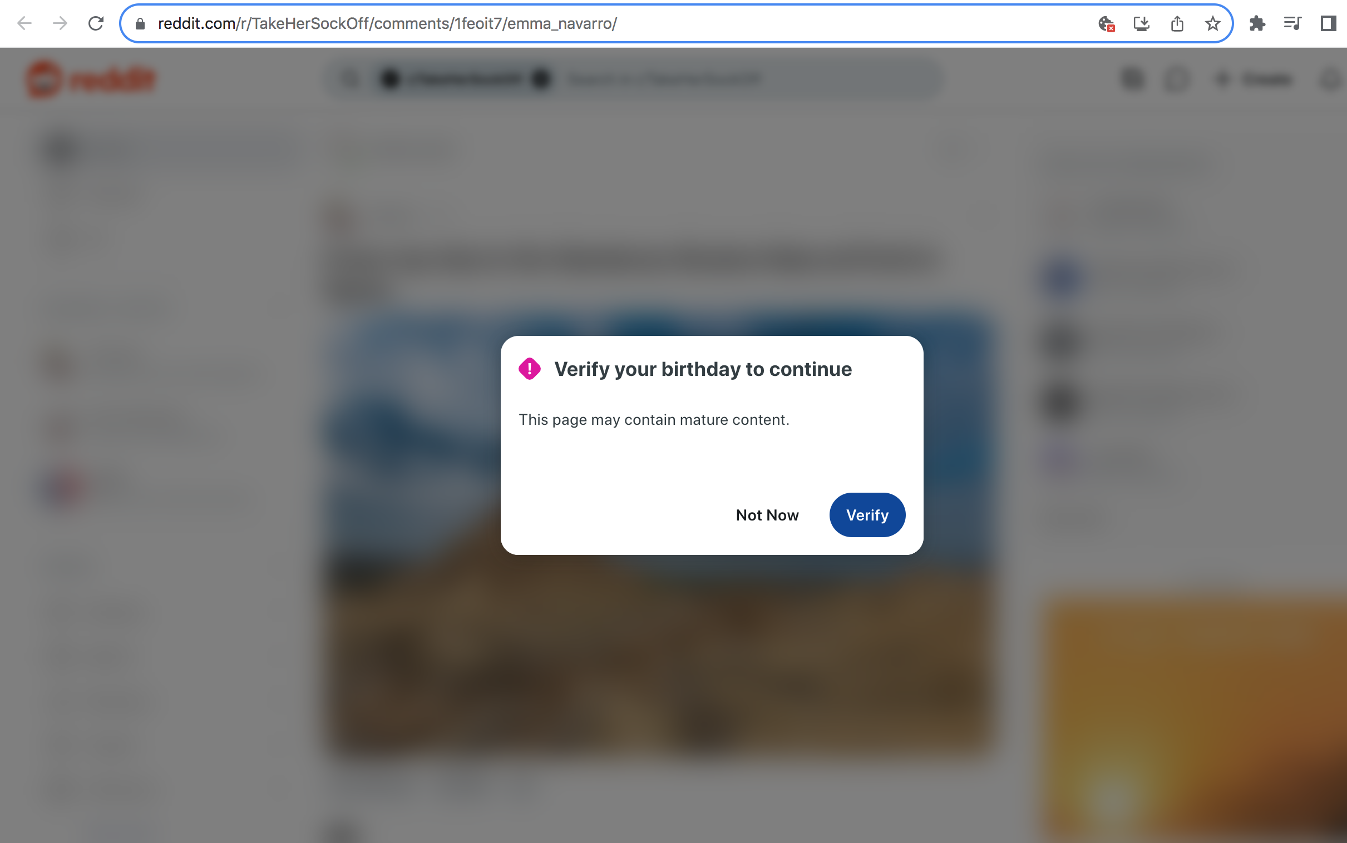Click the blurred Create post button
This screenshot has width=1347, height=843.
(1255, 79)
